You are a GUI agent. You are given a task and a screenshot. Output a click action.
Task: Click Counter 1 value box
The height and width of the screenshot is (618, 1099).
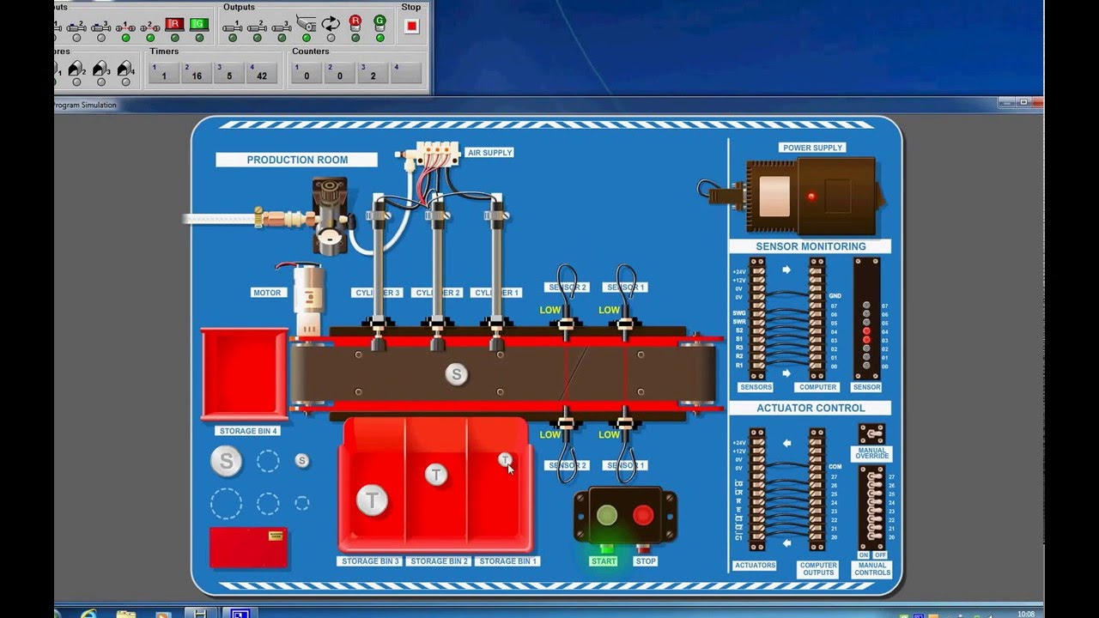[x=307, y=73]
